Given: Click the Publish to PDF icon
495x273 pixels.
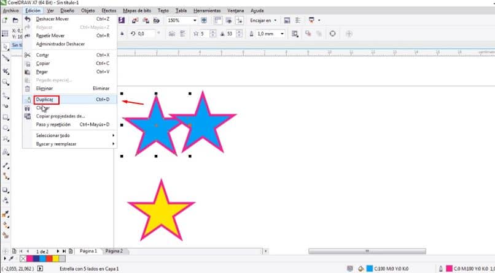Looking at the screenshot, I should coord(156,20).
